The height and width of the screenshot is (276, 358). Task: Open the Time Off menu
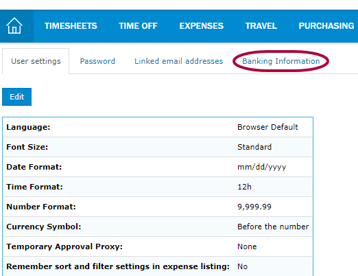tap(138, 26)
